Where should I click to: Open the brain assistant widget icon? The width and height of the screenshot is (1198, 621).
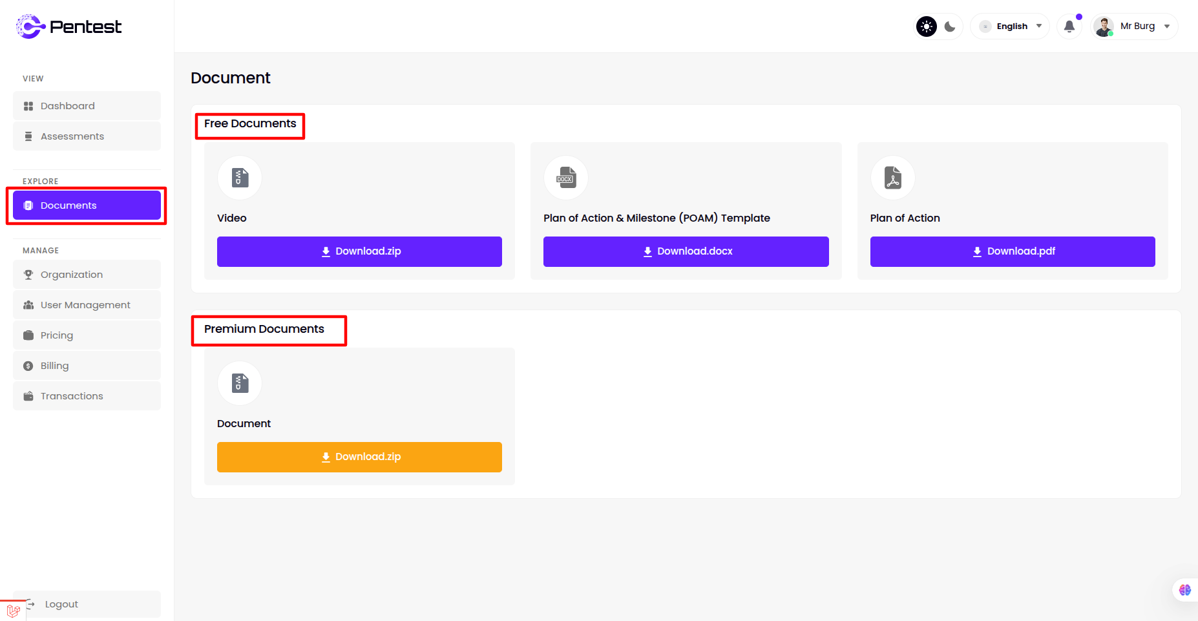(1184, 590)
